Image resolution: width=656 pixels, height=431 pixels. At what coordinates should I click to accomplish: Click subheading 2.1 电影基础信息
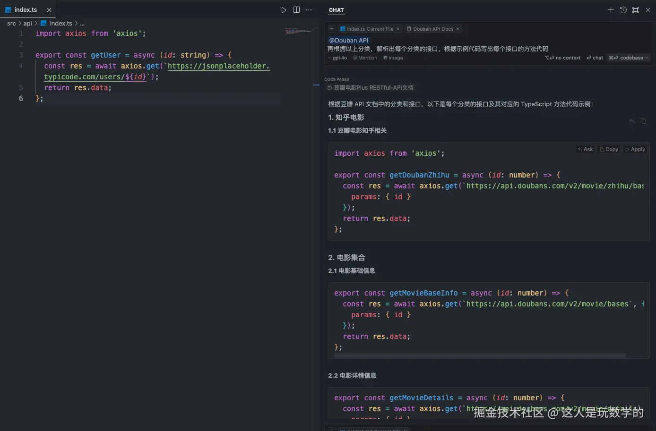[x=352, y=271]
